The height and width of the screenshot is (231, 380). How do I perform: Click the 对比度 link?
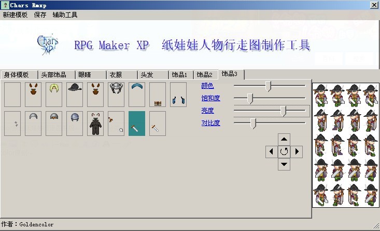pyautogui.click(x=210, y=123)
